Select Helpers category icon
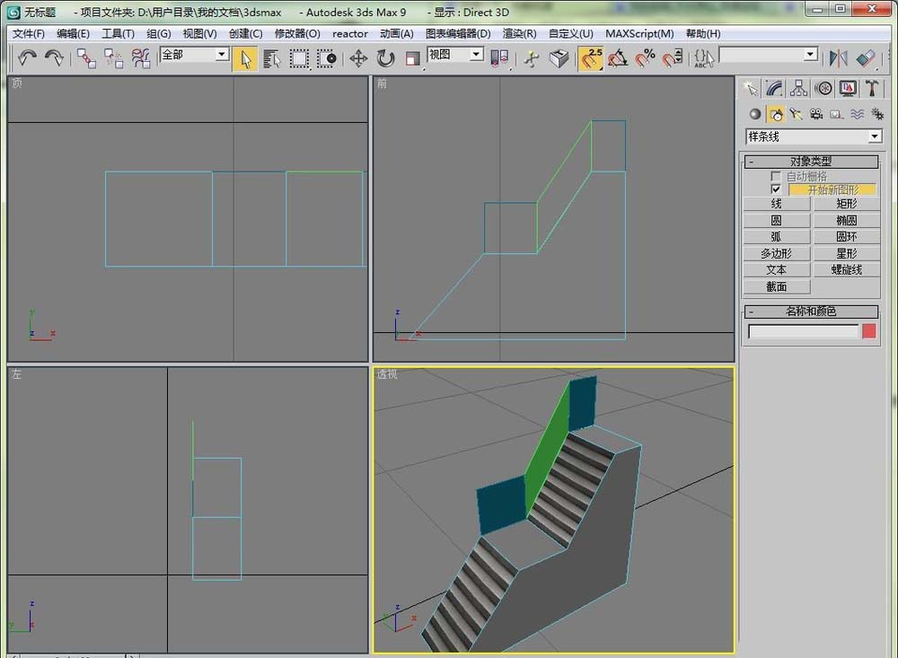Screen dimensions: 898x658 tap(837, 114)
